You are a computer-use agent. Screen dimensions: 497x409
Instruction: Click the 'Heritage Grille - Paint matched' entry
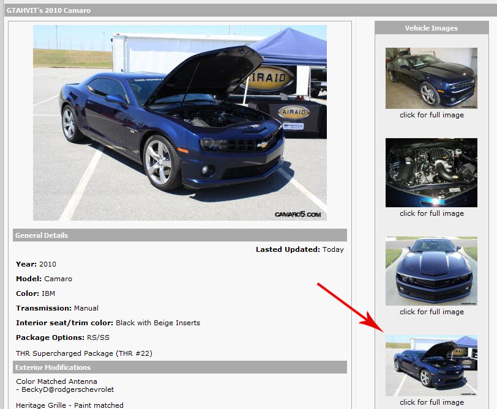pyautogui.click(x=70, y=404)
